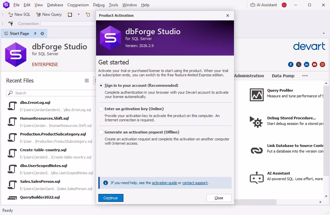Open the AI Assistant from title bar
The image size is (330, 215).
tap(263, 5)
